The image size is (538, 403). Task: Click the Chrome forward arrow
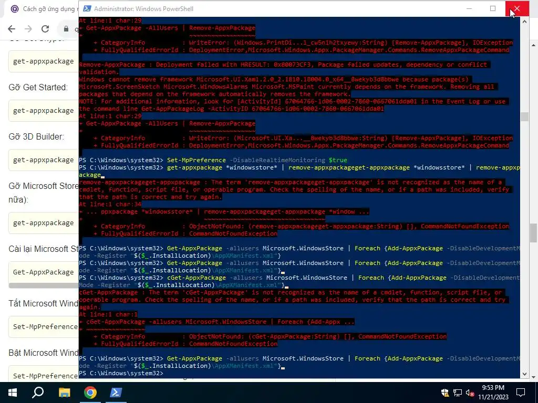click(28, 29)
